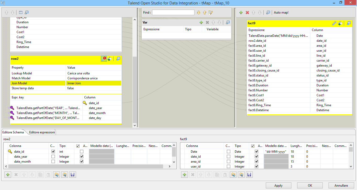
Task: Export fact9 schema to file icon
Action: (241, 175)
